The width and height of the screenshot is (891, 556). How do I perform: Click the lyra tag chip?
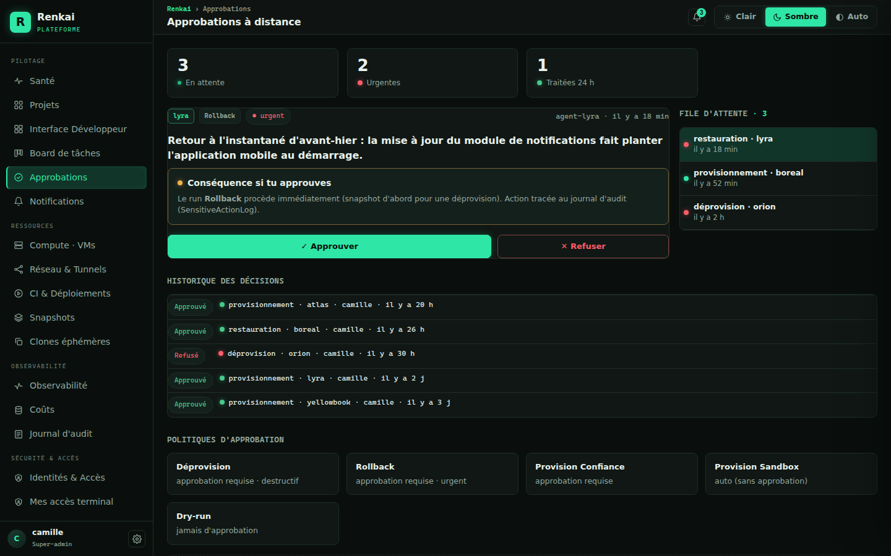coord(181,116)
